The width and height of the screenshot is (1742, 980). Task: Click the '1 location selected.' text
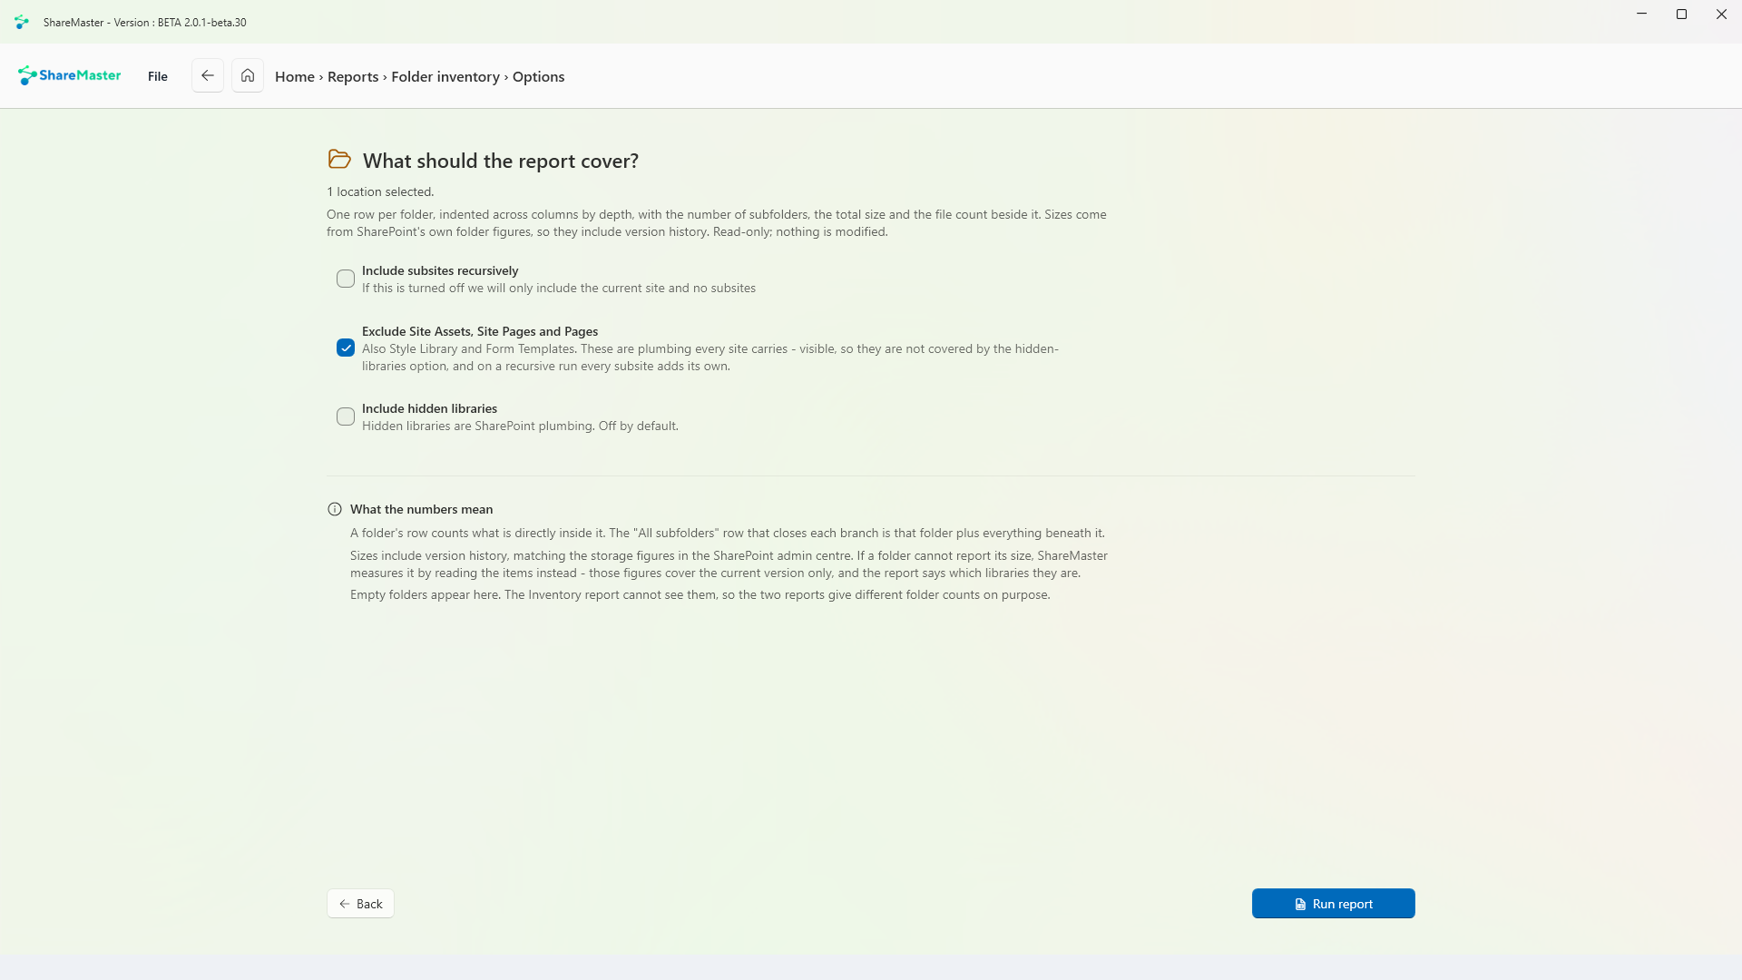coord(380,191)
